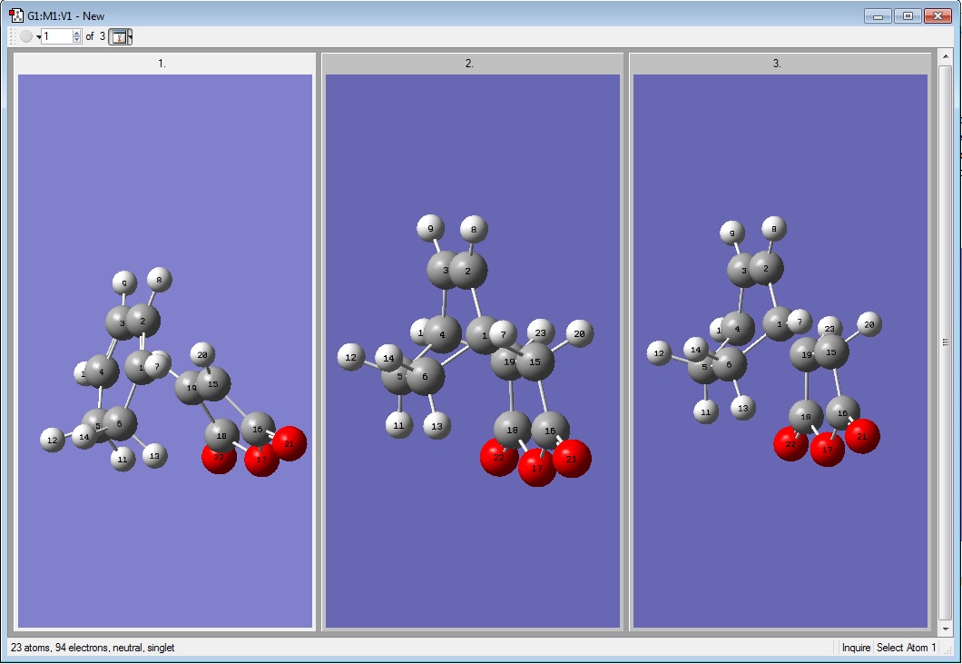This screenshot has height=664, width=962.
Task: Select carbon atom 4 in frame 1
Action: coord(102,371)
